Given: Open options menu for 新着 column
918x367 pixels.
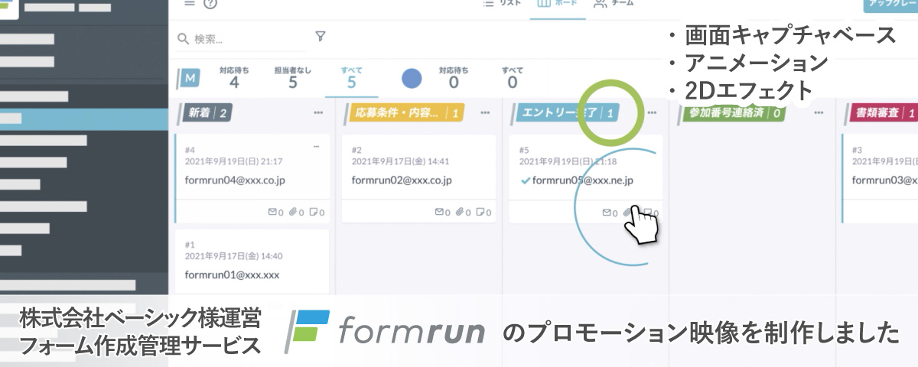Looking at the screenshot, I should coord(318,113).
